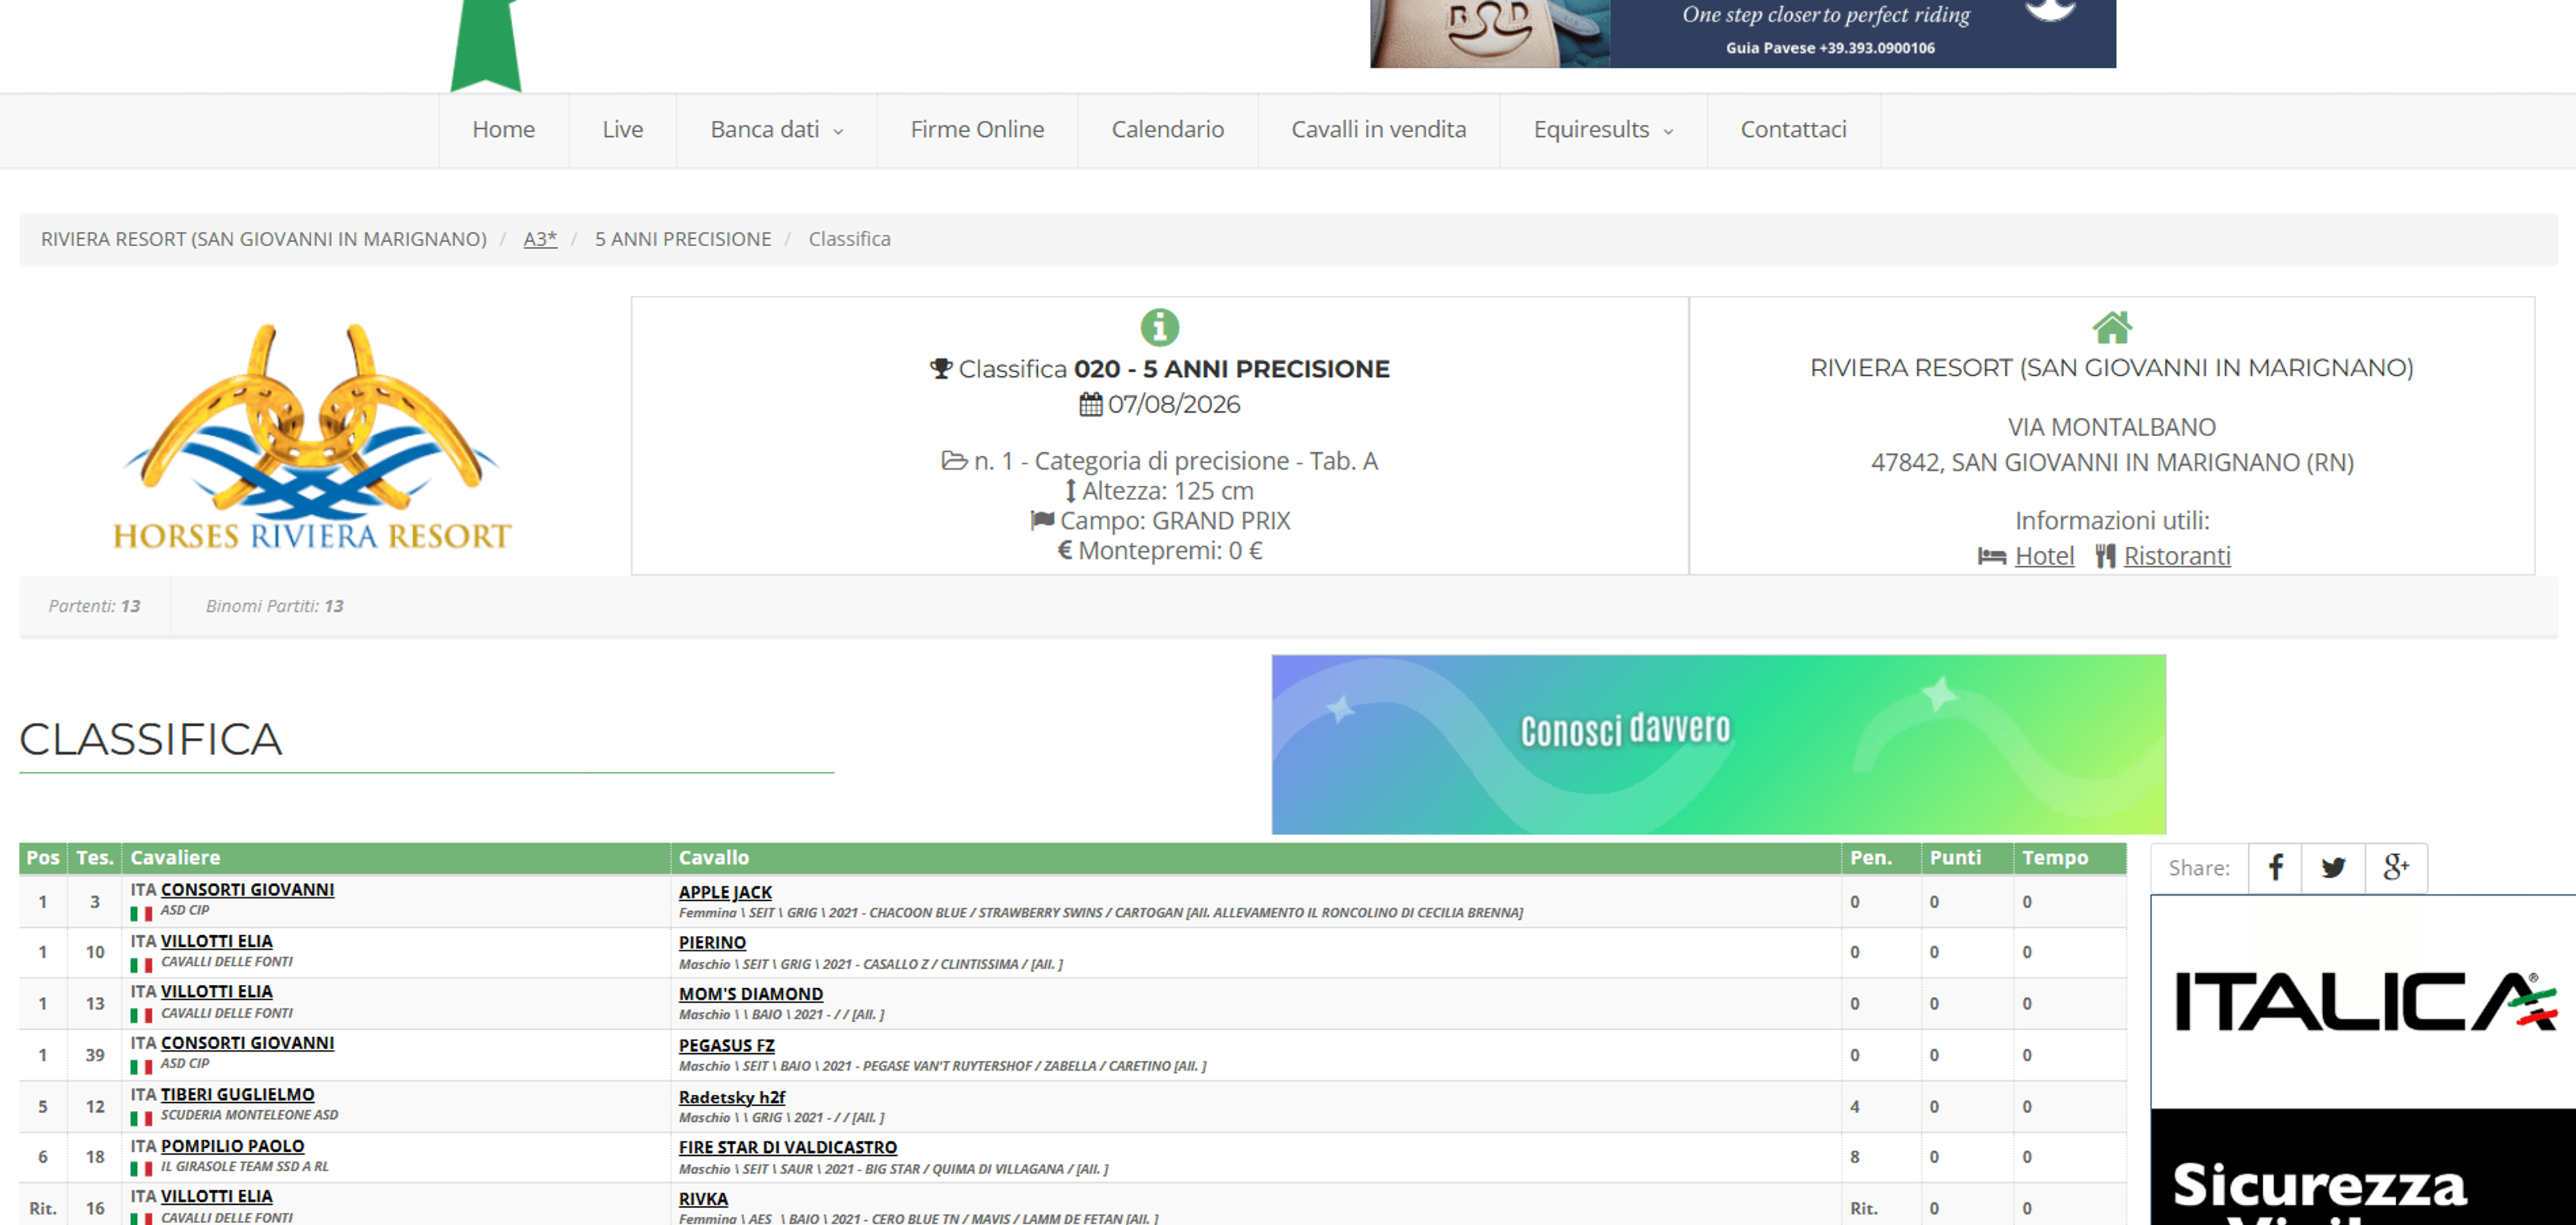Click the trophy icon before Classifica 020

tap(941, 369)
